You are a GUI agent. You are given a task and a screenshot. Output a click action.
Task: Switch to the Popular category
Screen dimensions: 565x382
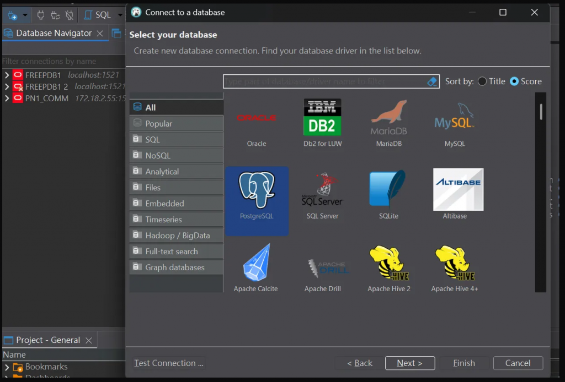[x=176, y=123]
